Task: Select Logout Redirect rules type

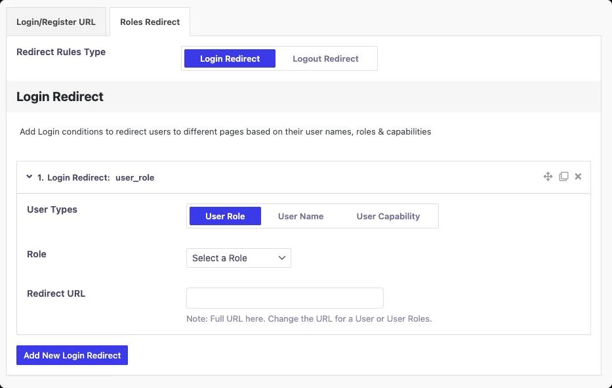Action: pyautogui.click(x=325, y=58)
